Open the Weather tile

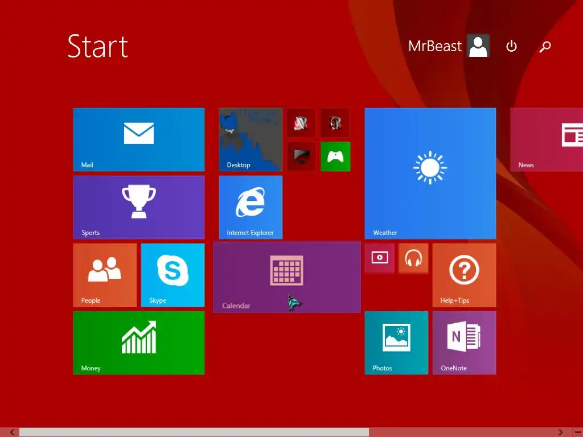[x=430, y=174]
